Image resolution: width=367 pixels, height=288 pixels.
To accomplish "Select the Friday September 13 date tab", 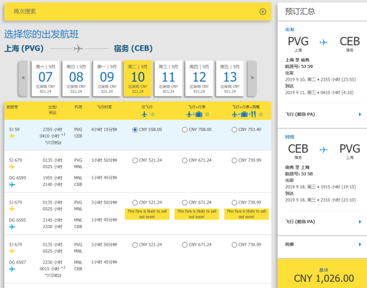I will 230,79.
